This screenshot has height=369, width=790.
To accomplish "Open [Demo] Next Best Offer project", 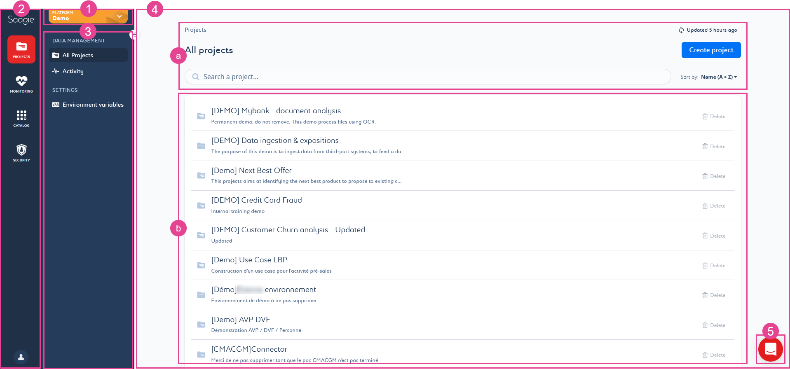I will pos(251,170).
